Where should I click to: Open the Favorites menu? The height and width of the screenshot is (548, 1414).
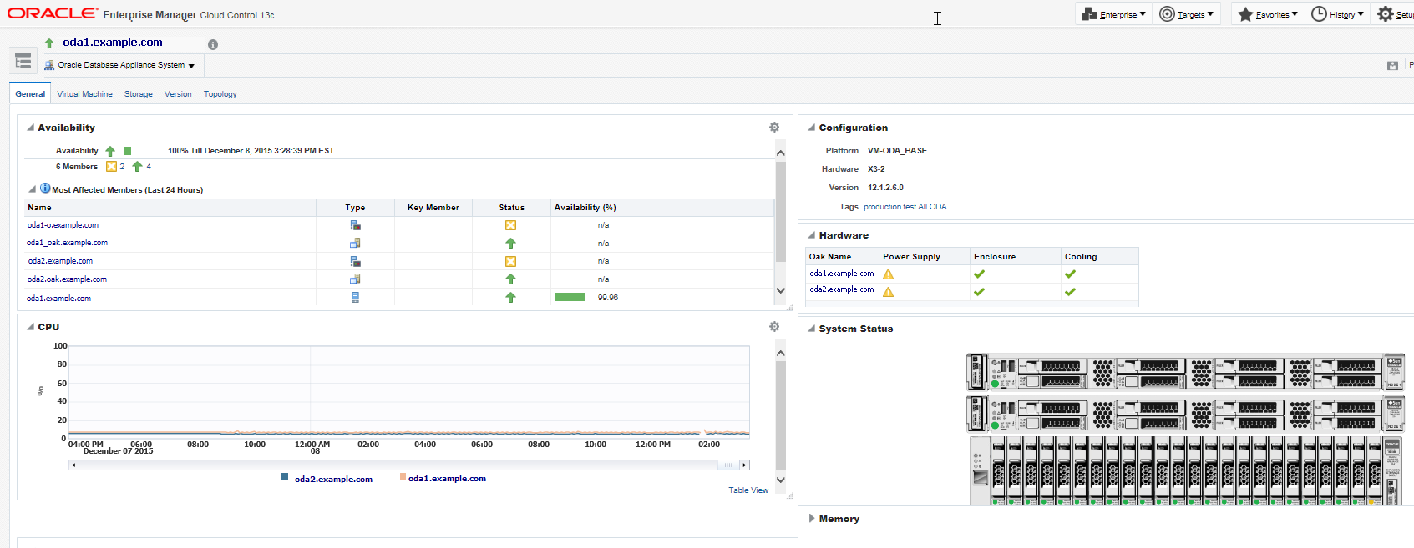[x=1267, y=14]
